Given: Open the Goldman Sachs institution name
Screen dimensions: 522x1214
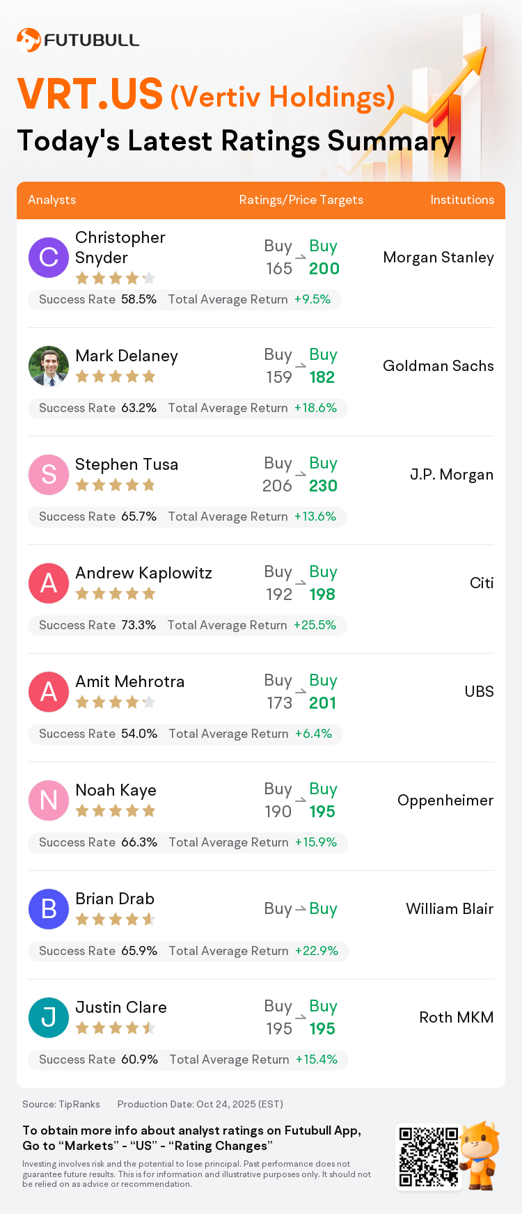Looking at the screenshot, I should pyautogui.click(x=438, y=366).
